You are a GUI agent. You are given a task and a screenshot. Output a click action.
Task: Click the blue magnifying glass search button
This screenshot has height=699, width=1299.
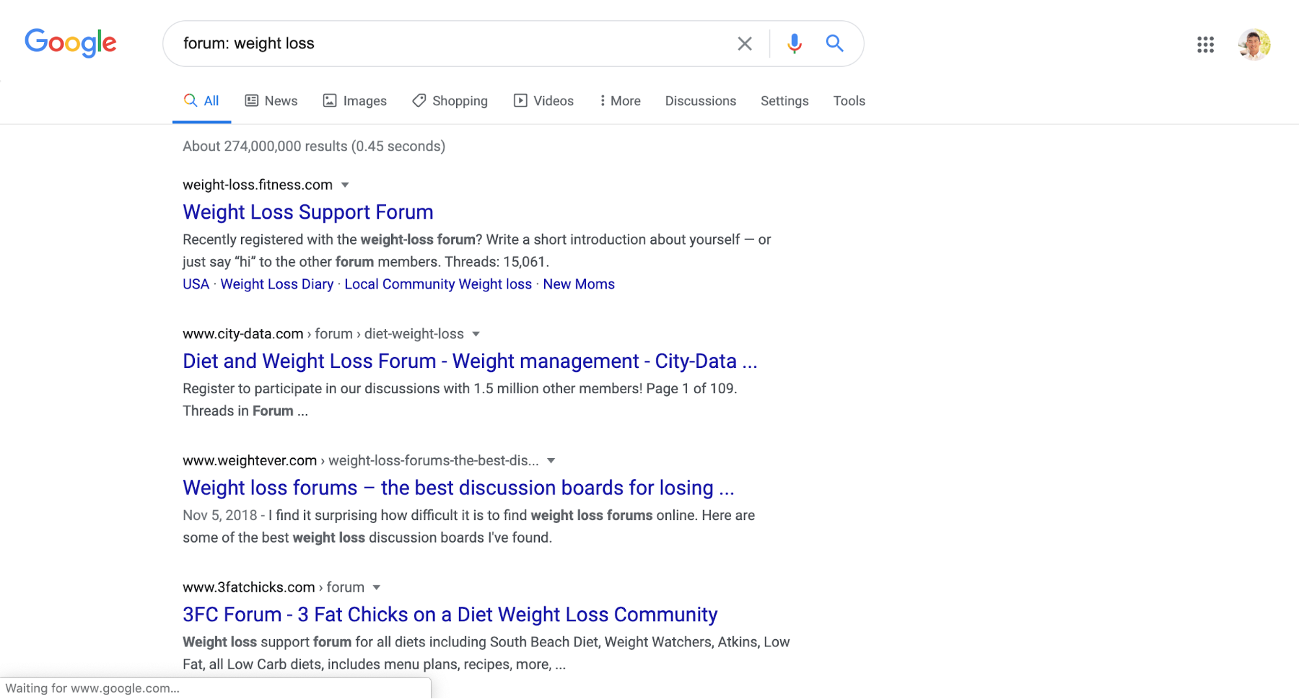click(x=834, y=43)
